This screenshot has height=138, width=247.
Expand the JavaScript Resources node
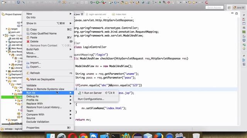tap(7, 71)
